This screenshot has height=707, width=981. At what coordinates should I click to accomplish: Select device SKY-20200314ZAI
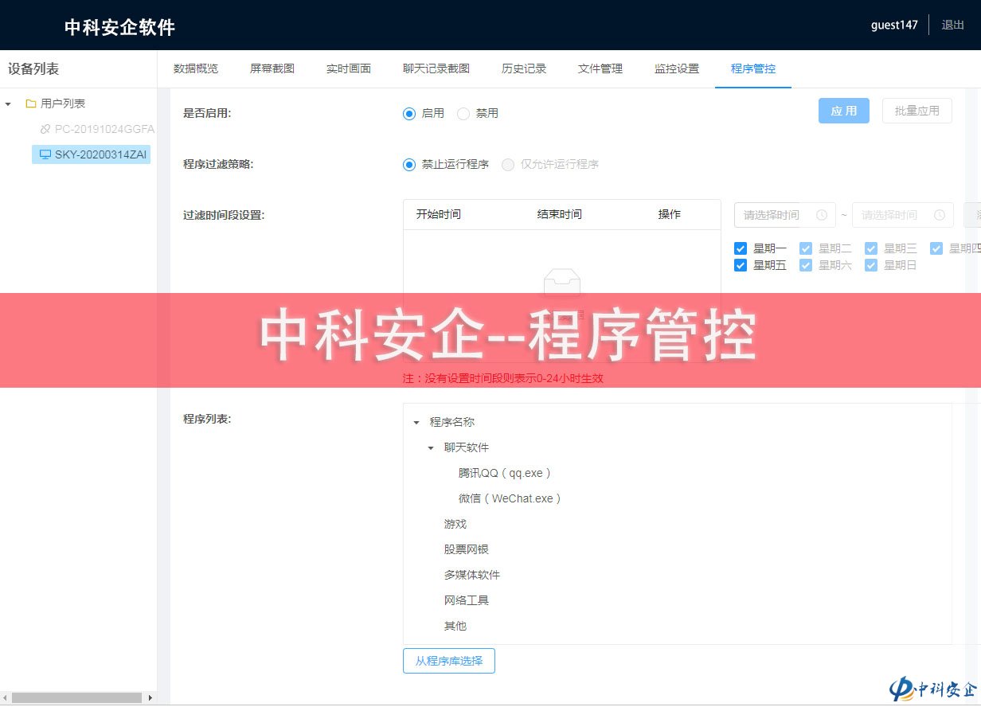click(92, 154)
